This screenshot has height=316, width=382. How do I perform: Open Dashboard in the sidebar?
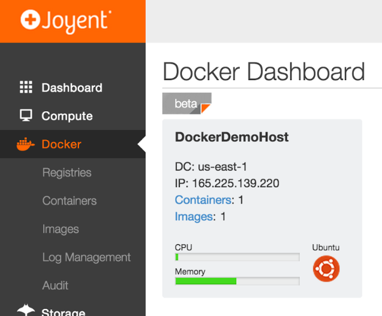pyautogui.click(x=72, y=87)
